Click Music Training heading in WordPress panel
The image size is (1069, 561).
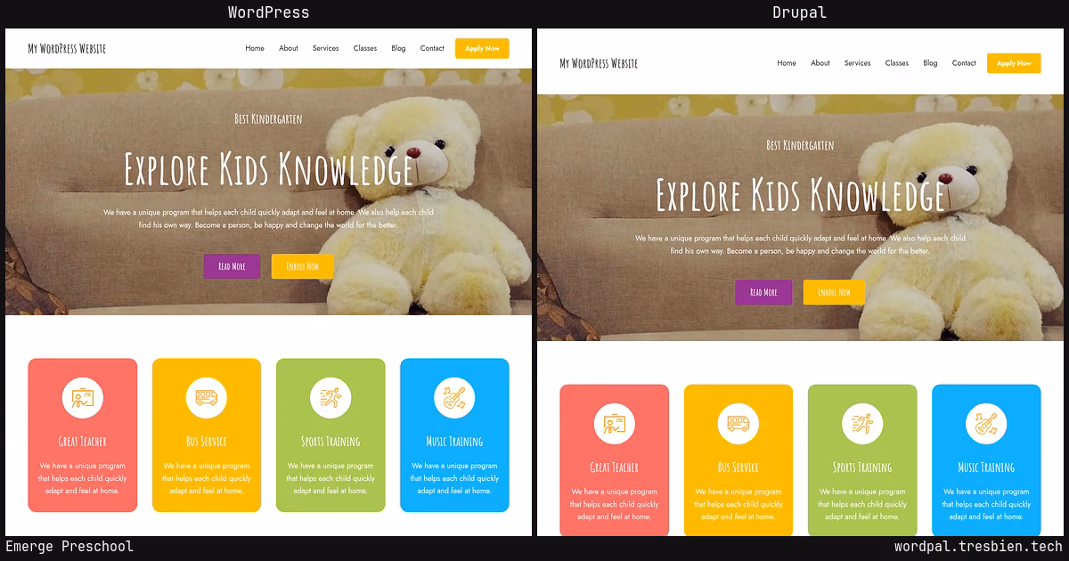coord(454,441)
